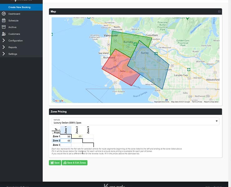Click the Customers people icon
The height and width of the screenshot is (187, 231).
4,34
